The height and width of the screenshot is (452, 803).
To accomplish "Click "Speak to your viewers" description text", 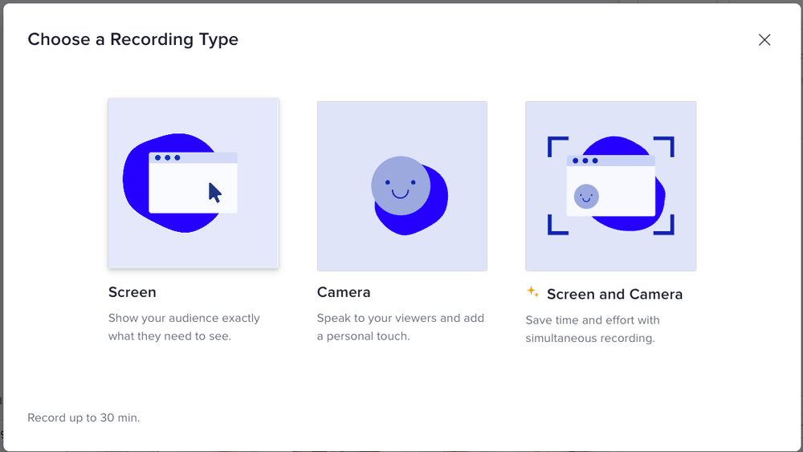I will pos(377,318).
